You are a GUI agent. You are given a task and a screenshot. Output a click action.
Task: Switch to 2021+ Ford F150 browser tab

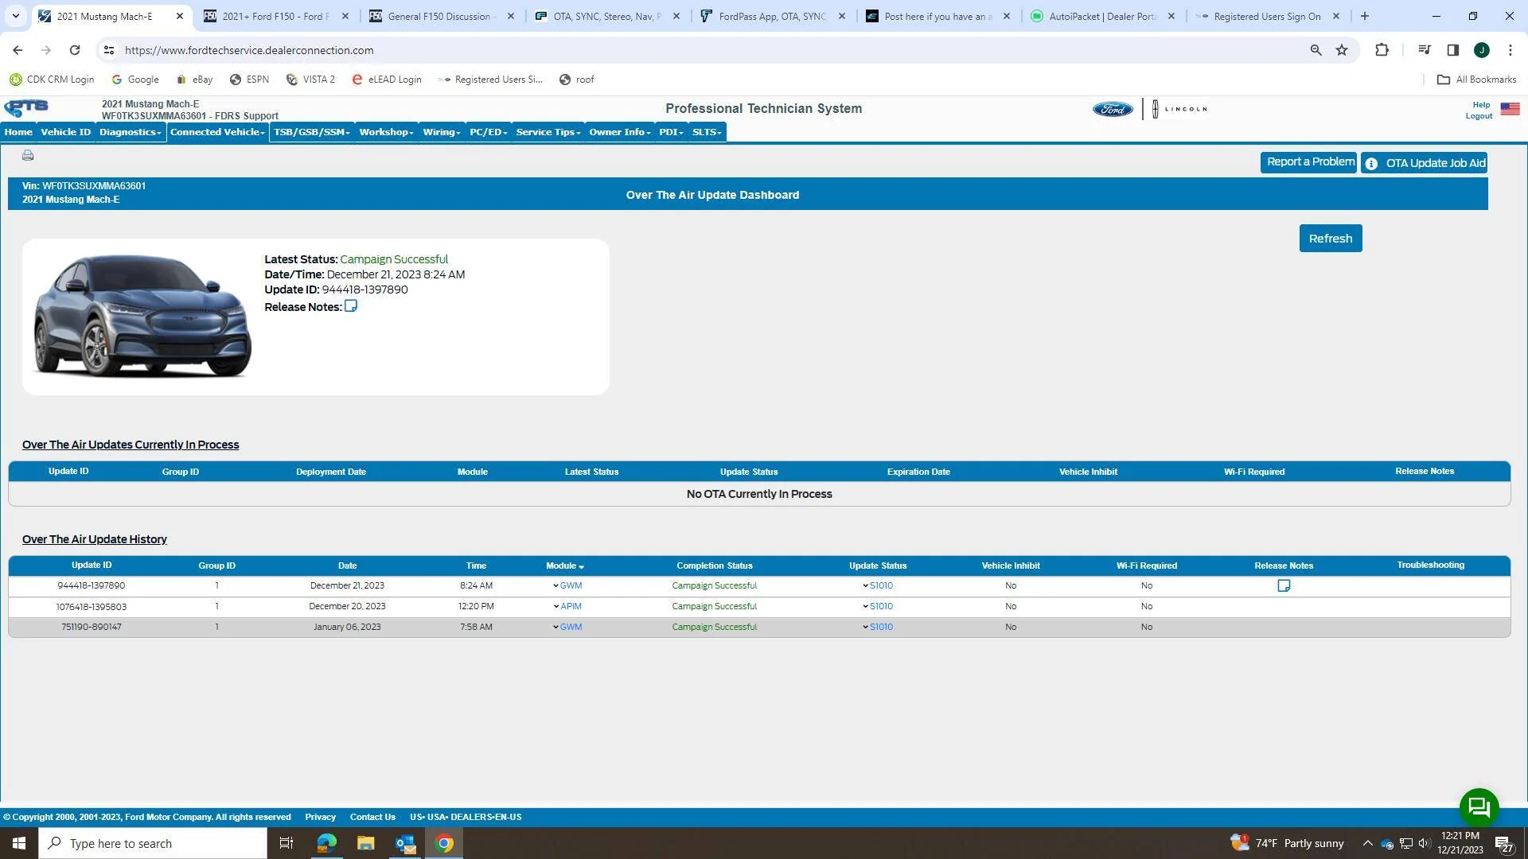pos(275,16)
